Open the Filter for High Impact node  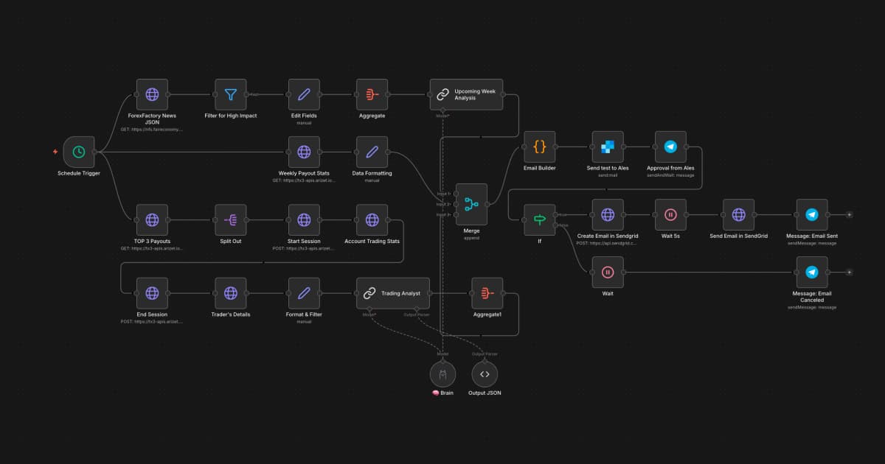coord(230,94)
